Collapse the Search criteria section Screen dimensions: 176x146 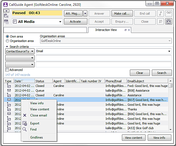pos(7,46)
